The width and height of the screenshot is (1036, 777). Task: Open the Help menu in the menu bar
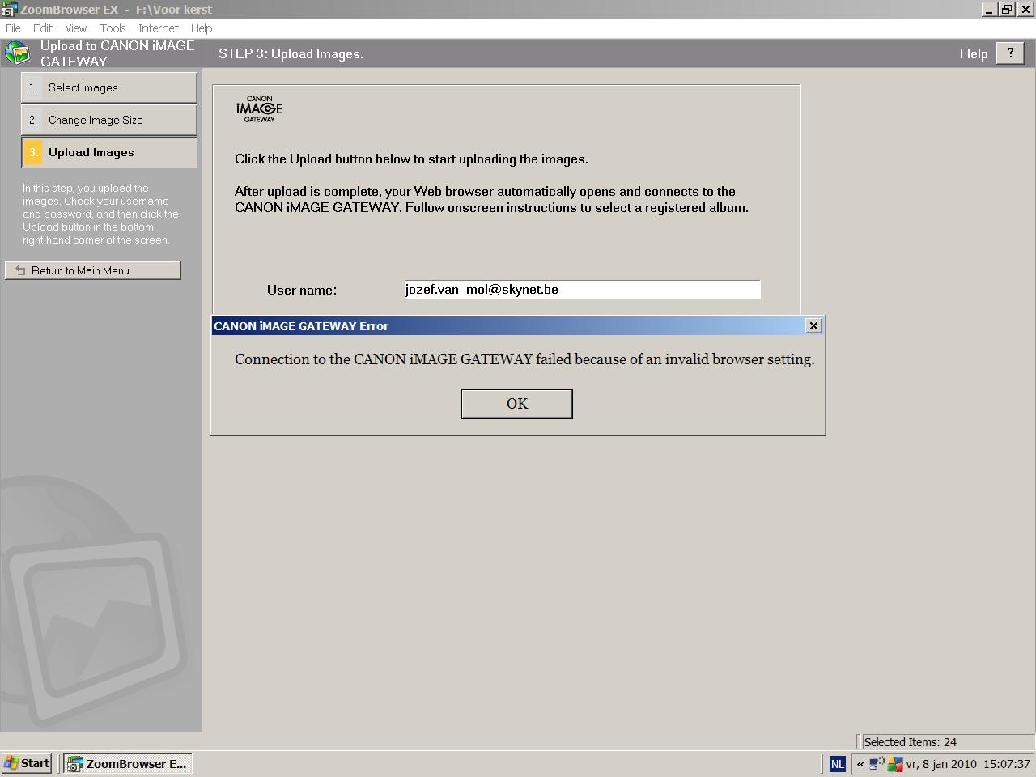pyautogui.click(x=202, y=28)
